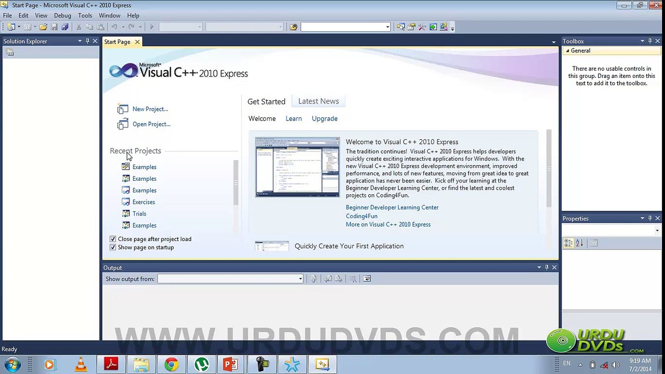Open the Solution Explorer window position menu
Viewport: 665px width, 374px height.
pyautogui.click(x=80, y=41)
